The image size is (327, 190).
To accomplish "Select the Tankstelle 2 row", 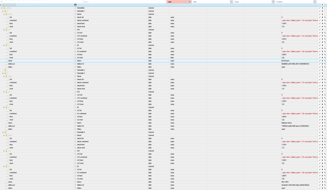I will 163,70.
